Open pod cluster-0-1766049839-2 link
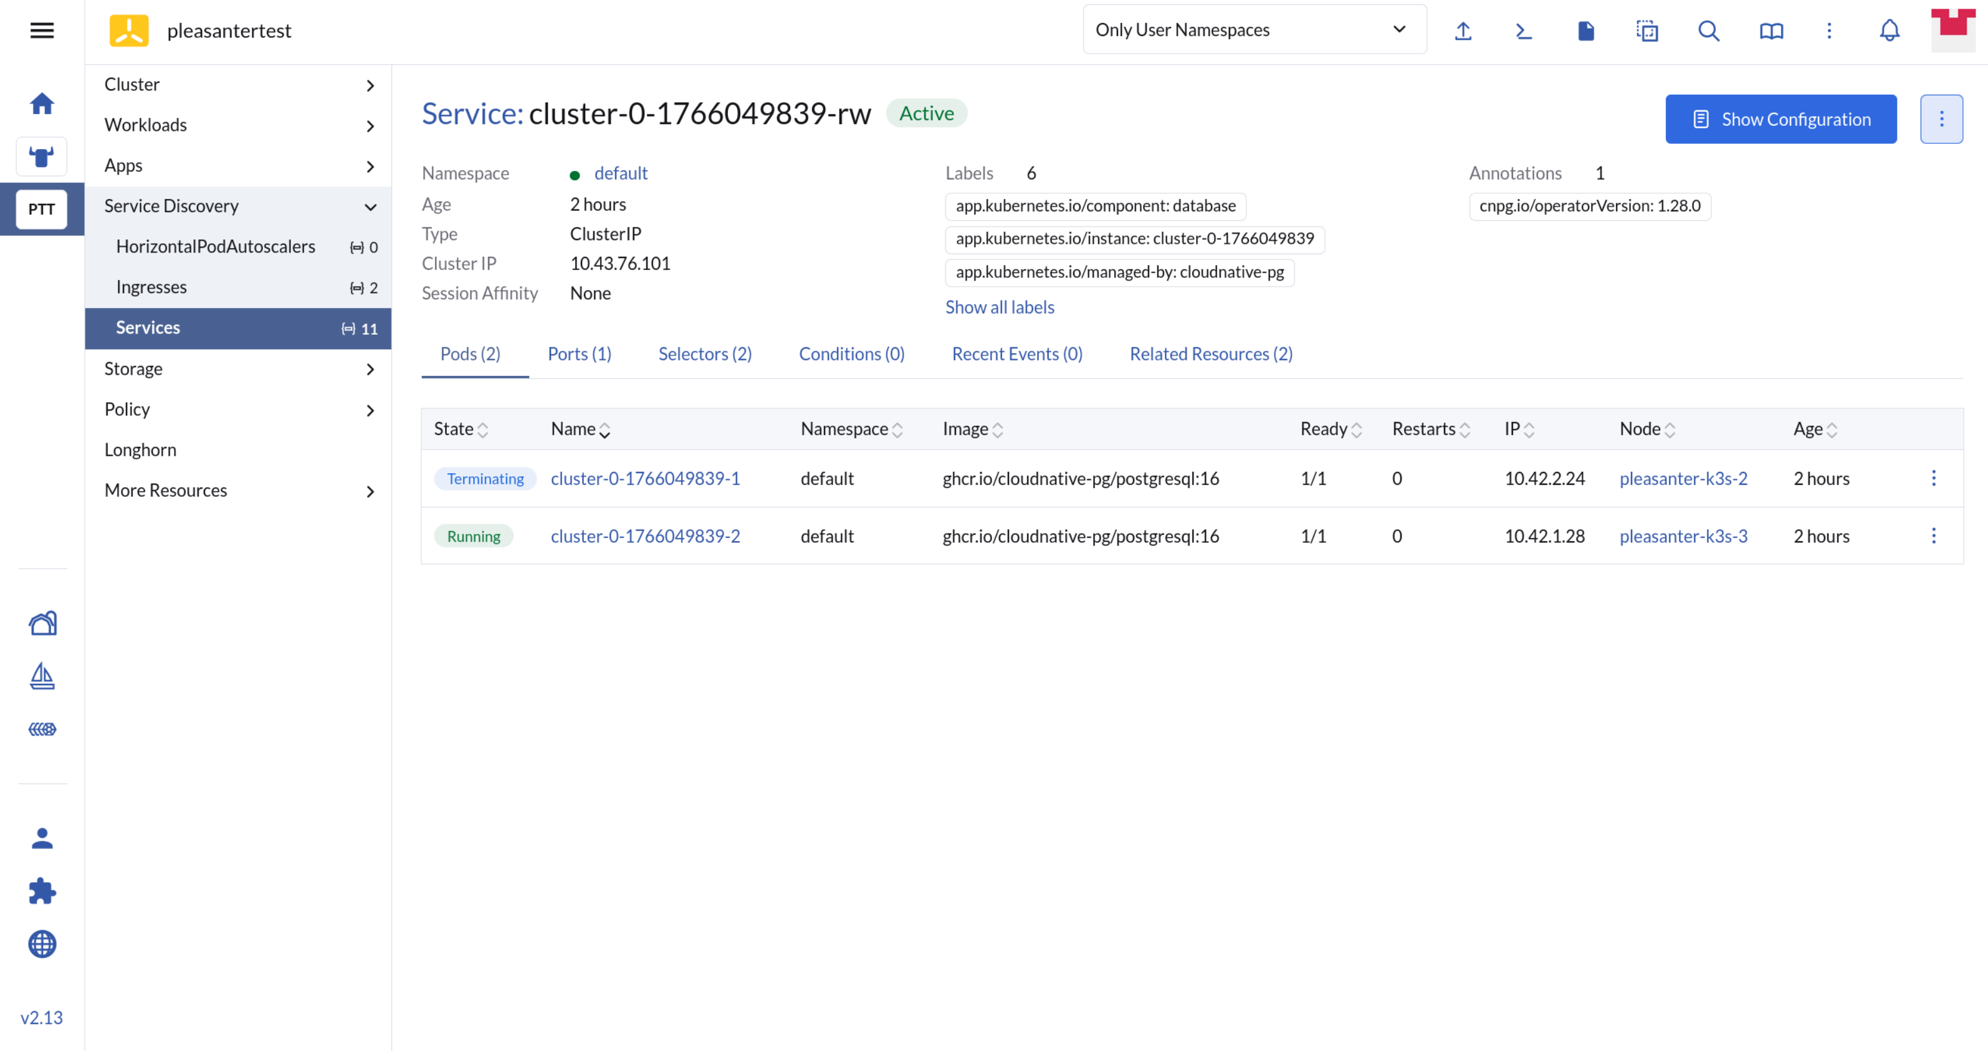 645,536
